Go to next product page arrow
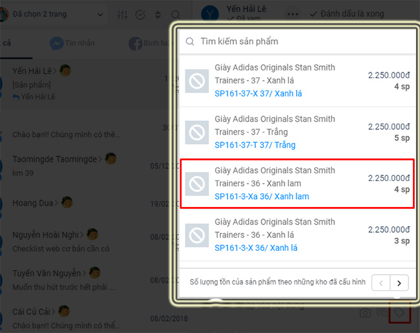Image resolution: width=420 pixels, height=333 pixels. click(399, 283)
